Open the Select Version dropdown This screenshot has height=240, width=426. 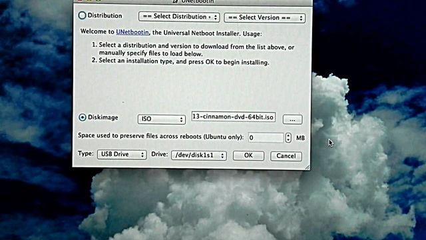coord(264,18)
